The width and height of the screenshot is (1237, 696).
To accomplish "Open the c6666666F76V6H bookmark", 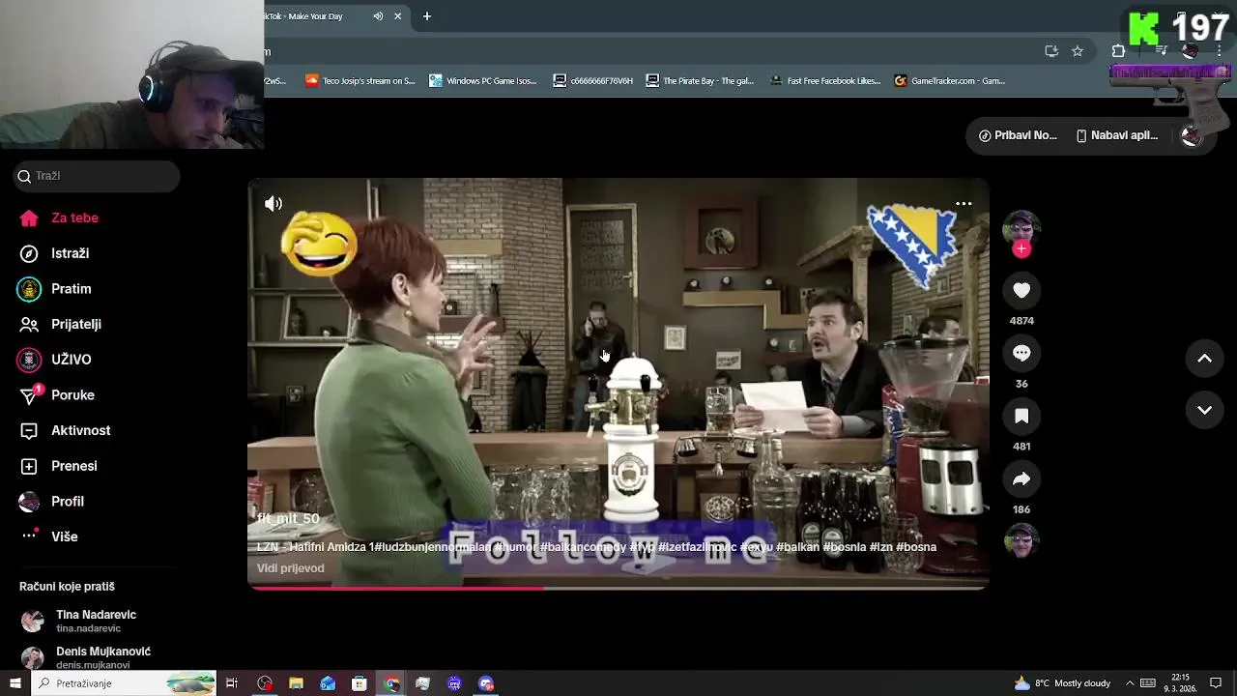I will [593, 81].
